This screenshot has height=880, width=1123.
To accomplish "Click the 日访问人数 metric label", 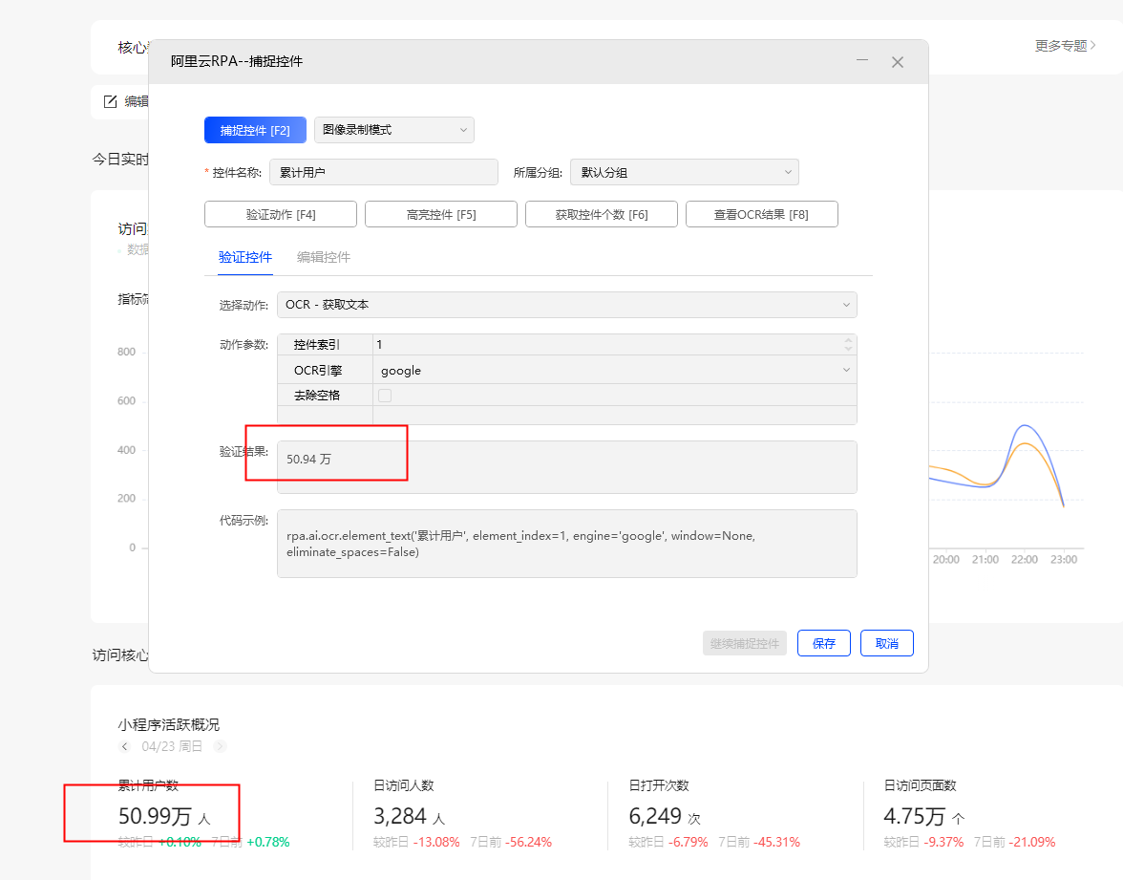I will point(404,785).
